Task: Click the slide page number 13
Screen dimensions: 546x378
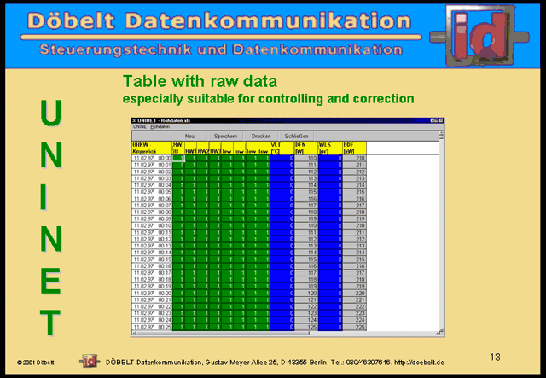Action: tap(495, 358)
